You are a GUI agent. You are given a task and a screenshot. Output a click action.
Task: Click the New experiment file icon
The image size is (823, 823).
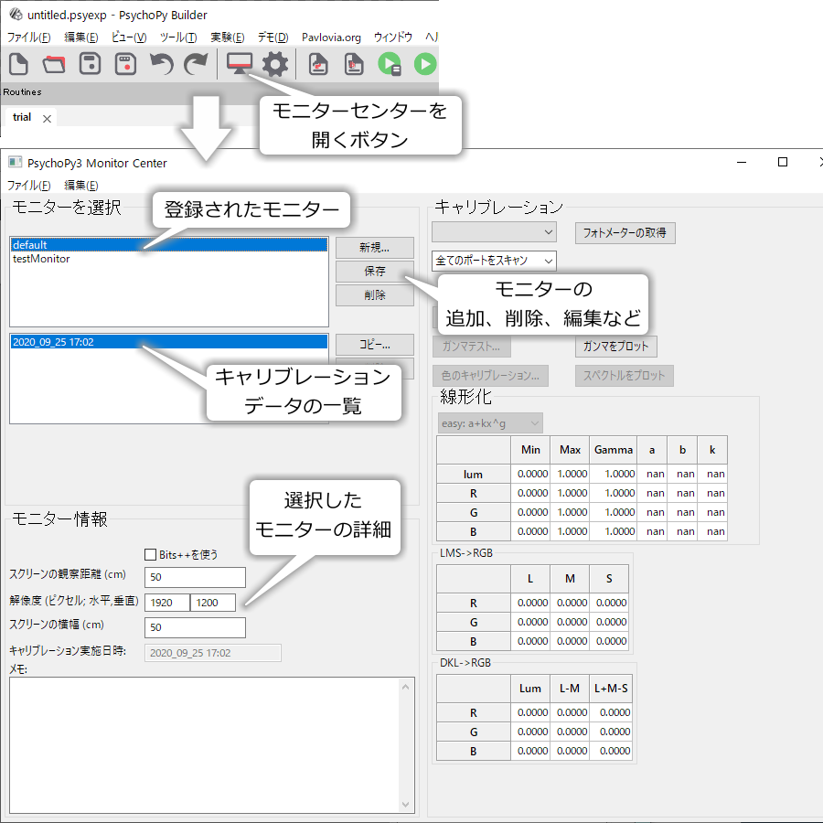[19, 65]
